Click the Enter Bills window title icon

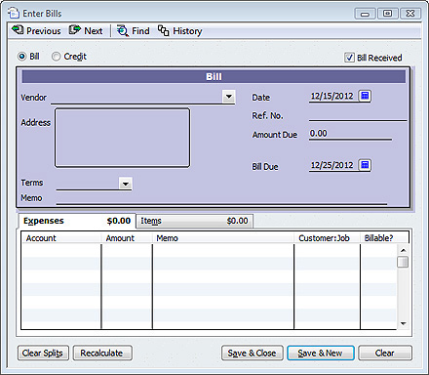tap(14, 14)
